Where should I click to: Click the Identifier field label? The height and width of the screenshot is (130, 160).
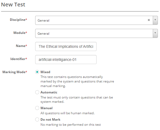pyautogui.click(x=18, y=59)
